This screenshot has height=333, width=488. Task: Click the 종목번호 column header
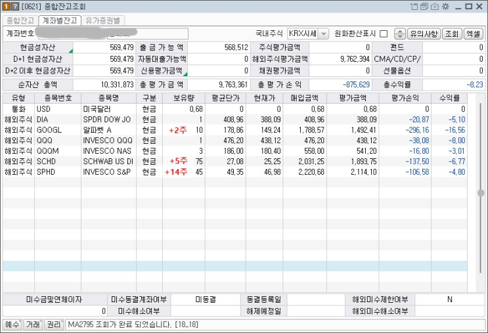(x=58, y=99)
